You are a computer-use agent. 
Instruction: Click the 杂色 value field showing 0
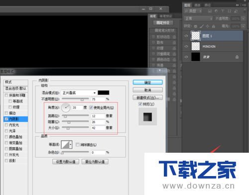98,152
